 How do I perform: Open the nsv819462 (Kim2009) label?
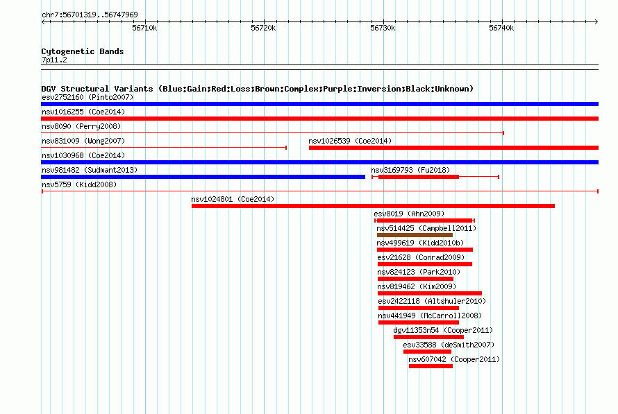click(417, 286)
